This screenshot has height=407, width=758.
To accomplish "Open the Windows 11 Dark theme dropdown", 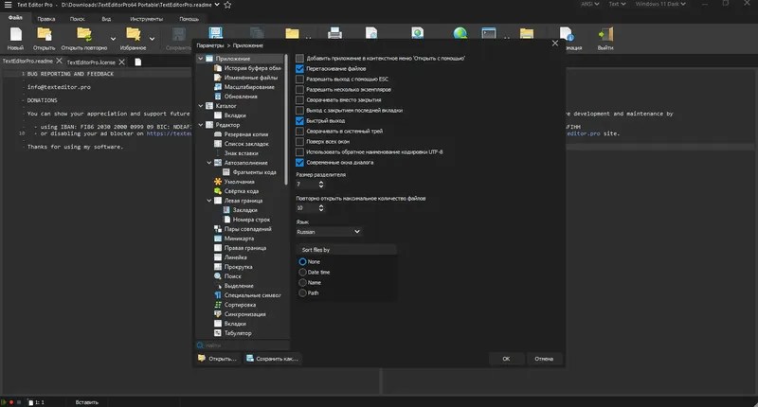I will pos(660,4).
